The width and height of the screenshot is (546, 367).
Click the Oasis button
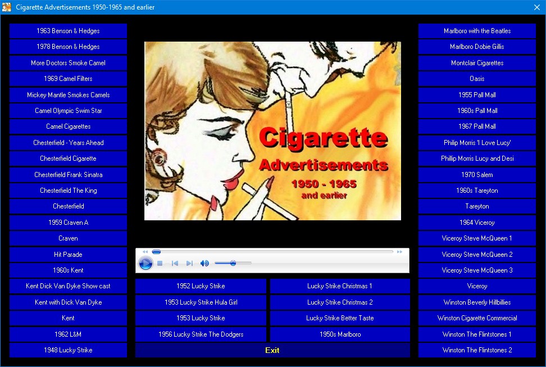coord(477,79)
